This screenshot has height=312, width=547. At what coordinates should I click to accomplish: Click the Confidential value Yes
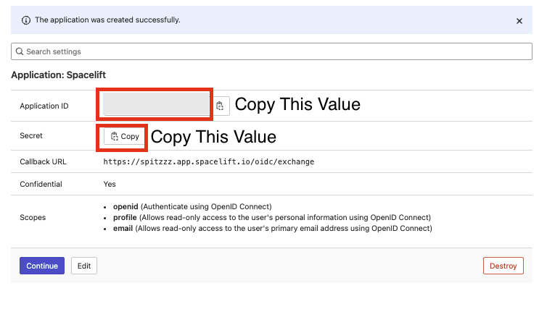tap(110, 184)
